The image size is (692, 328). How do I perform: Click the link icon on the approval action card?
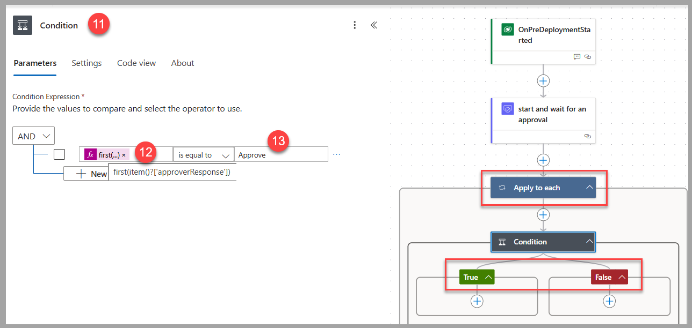click(x=587, y=136)
